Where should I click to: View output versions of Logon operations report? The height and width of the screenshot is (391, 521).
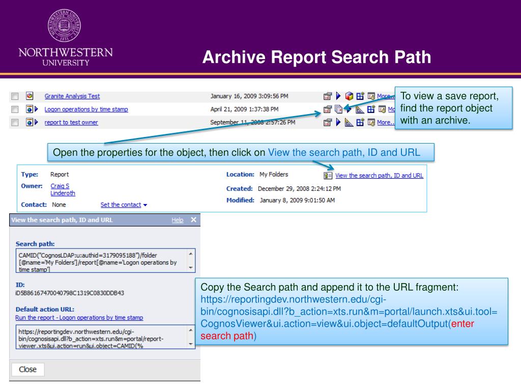click(338, 109)
